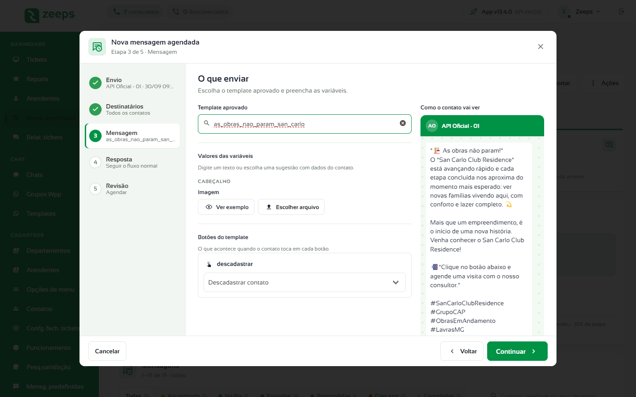Open the Destinatários step
Screen dimensions: 636x397
click(132, 109)
